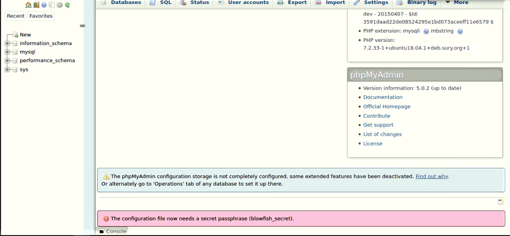
Task: Open the Console bar label
Action: click(x=116, y=232)
